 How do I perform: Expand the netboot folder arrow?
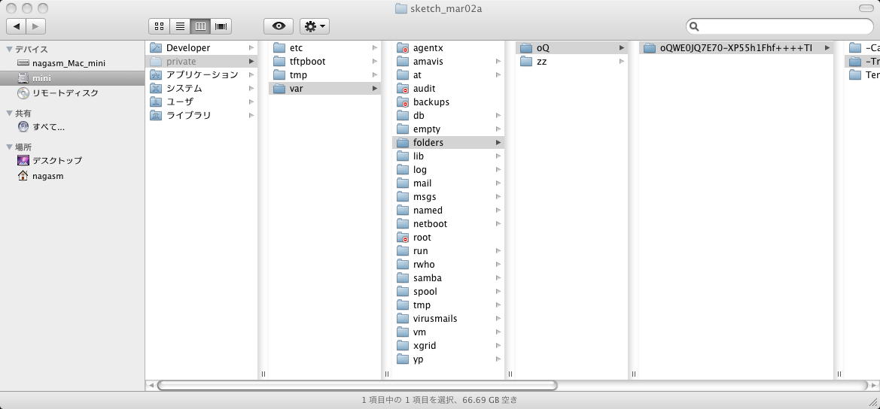[498, 223]
